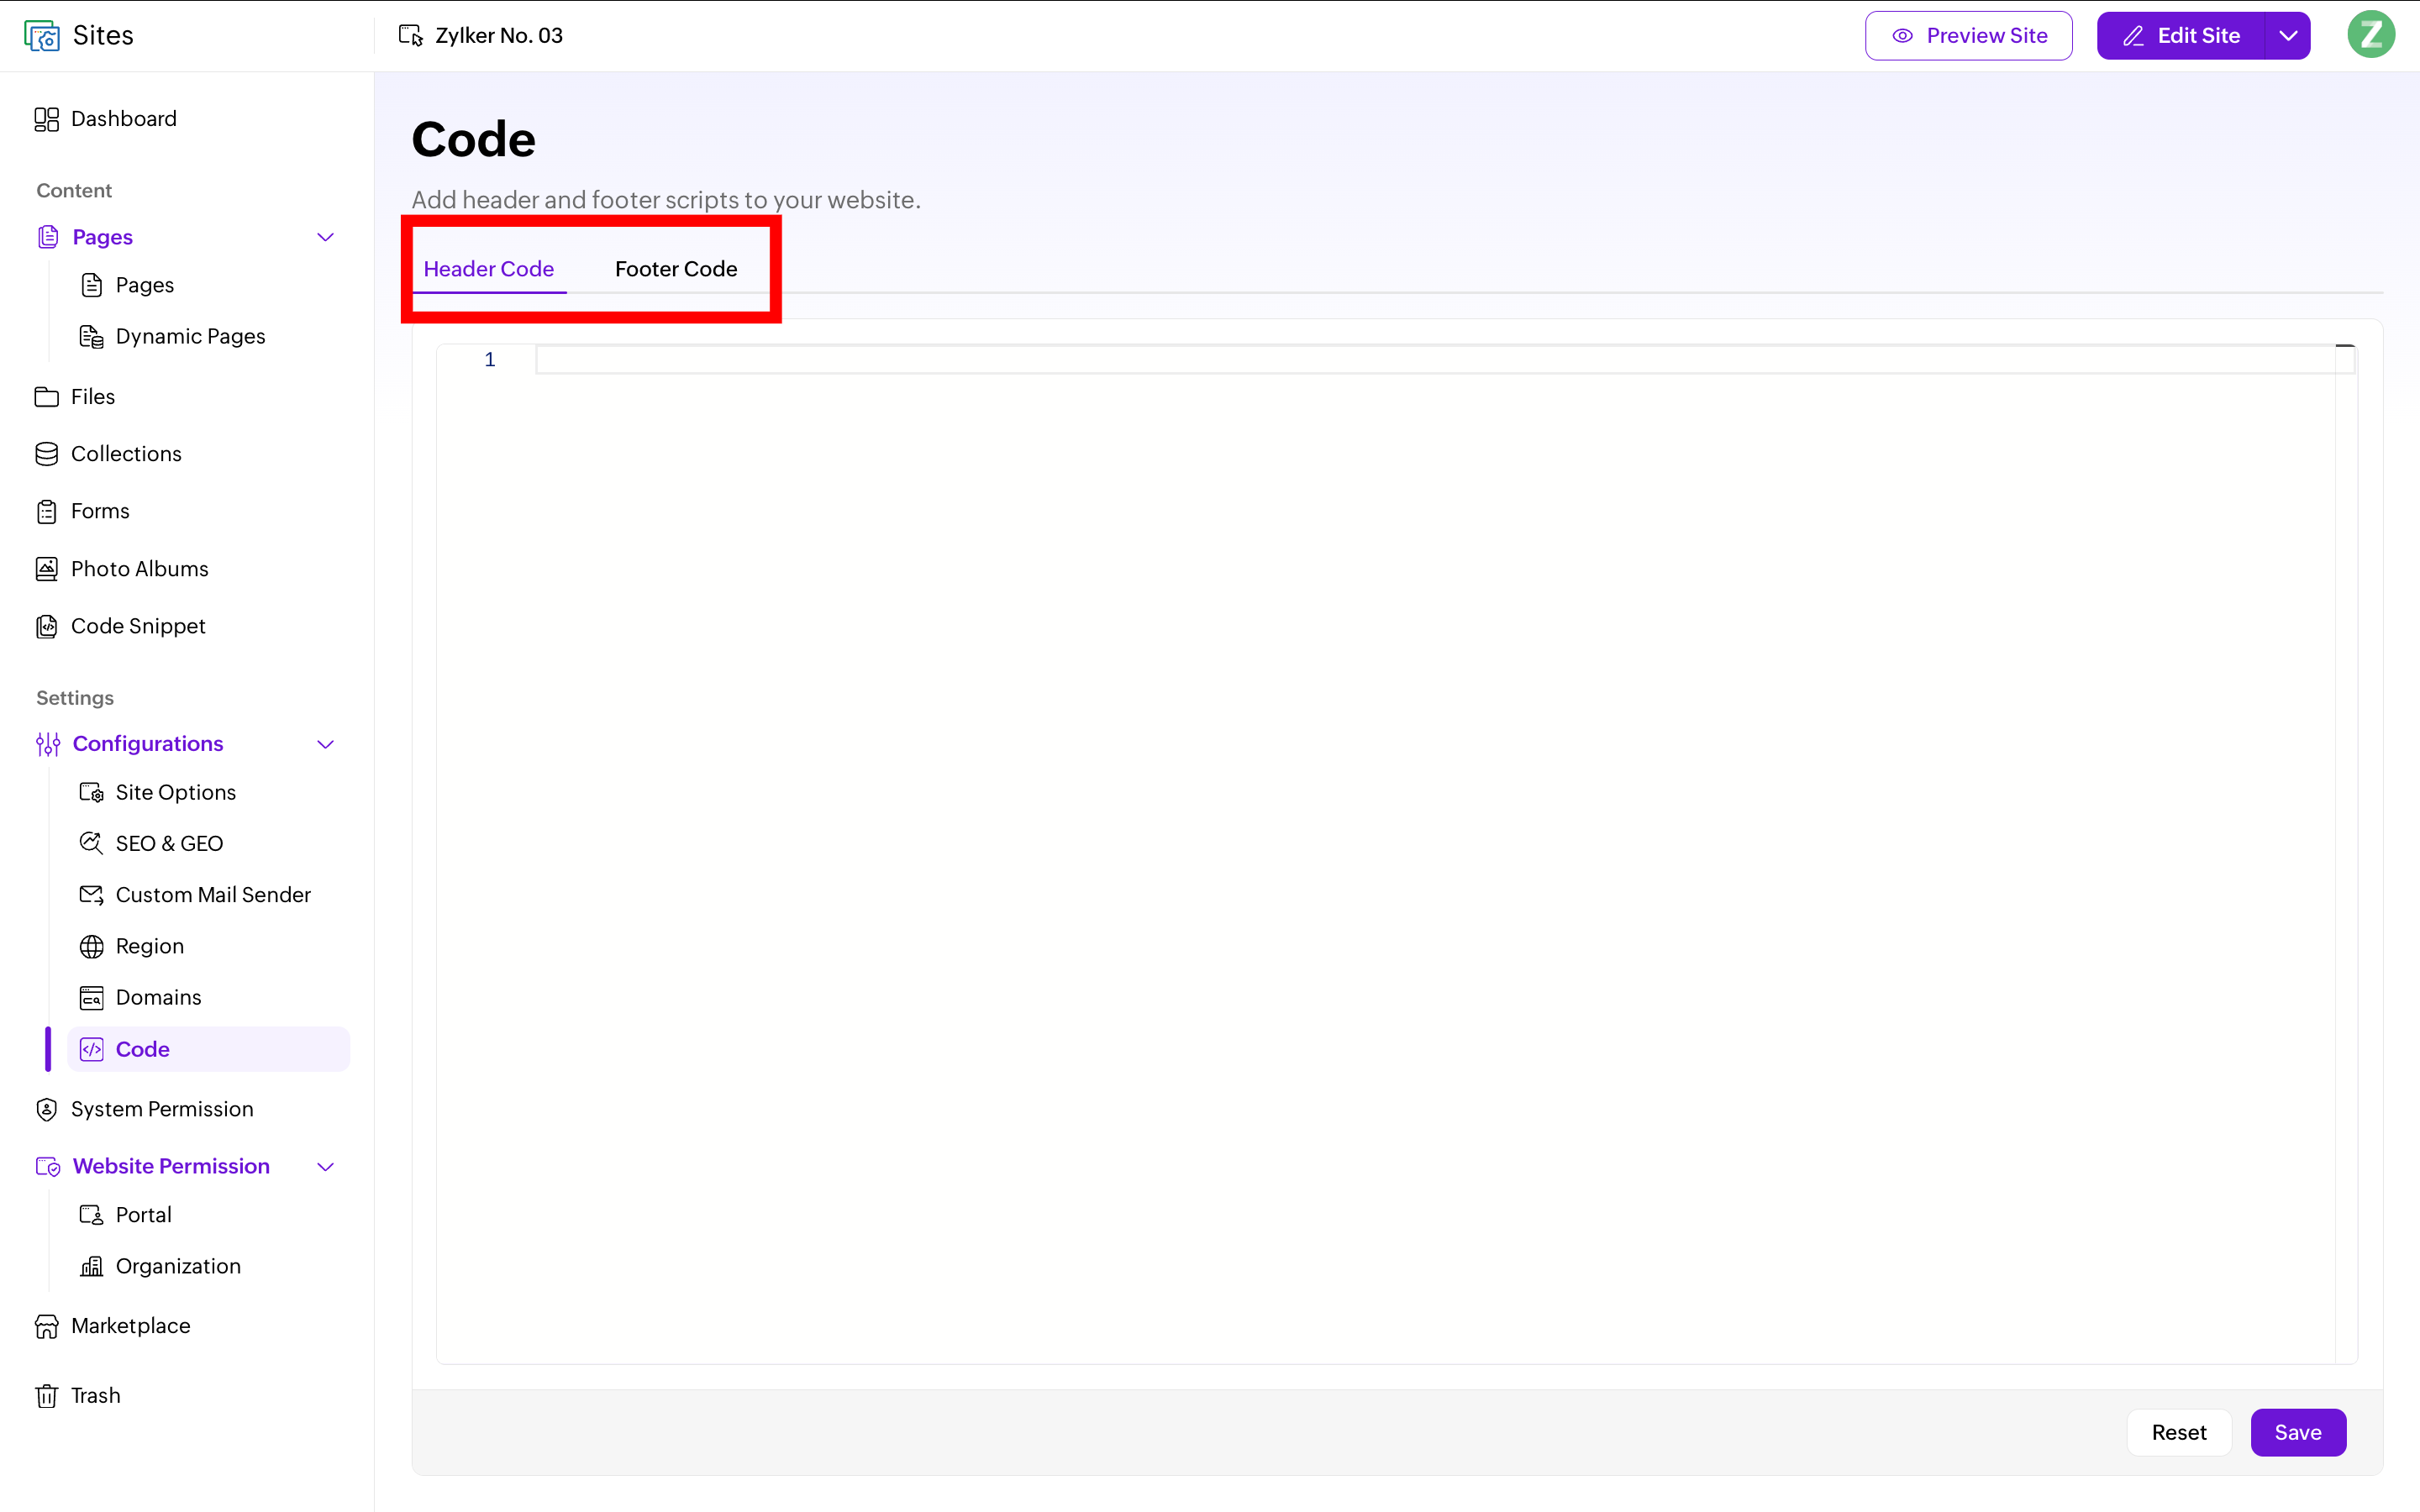Open System Permission shield icon

47,1109
